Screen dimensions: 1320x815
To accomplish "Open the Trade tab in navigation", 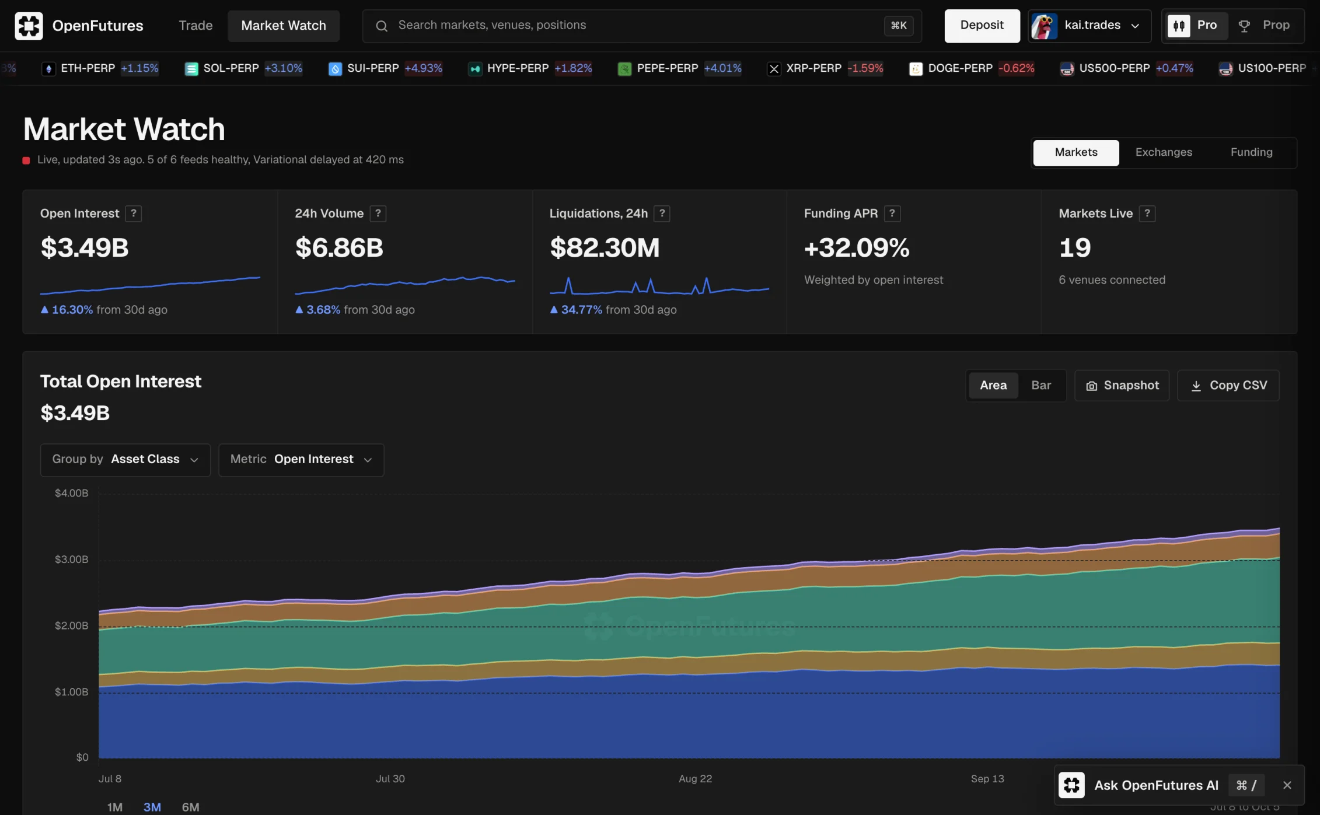I will [x=195, y=26].
